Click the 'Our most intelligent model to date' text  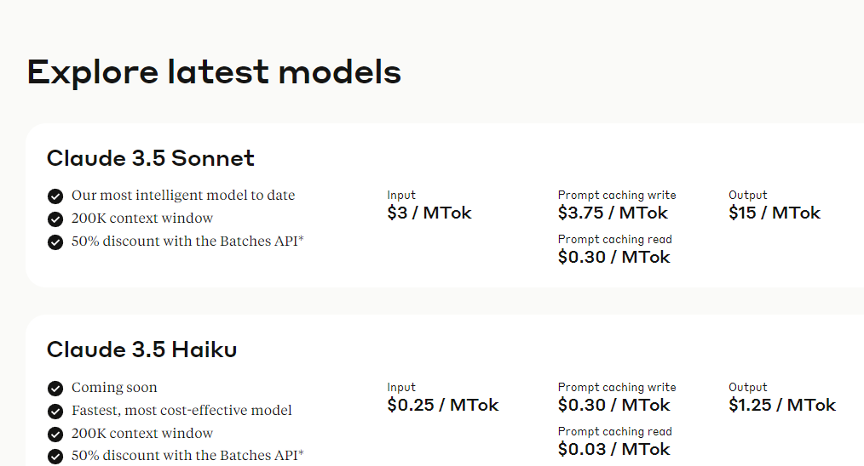(x=183, y=196)
